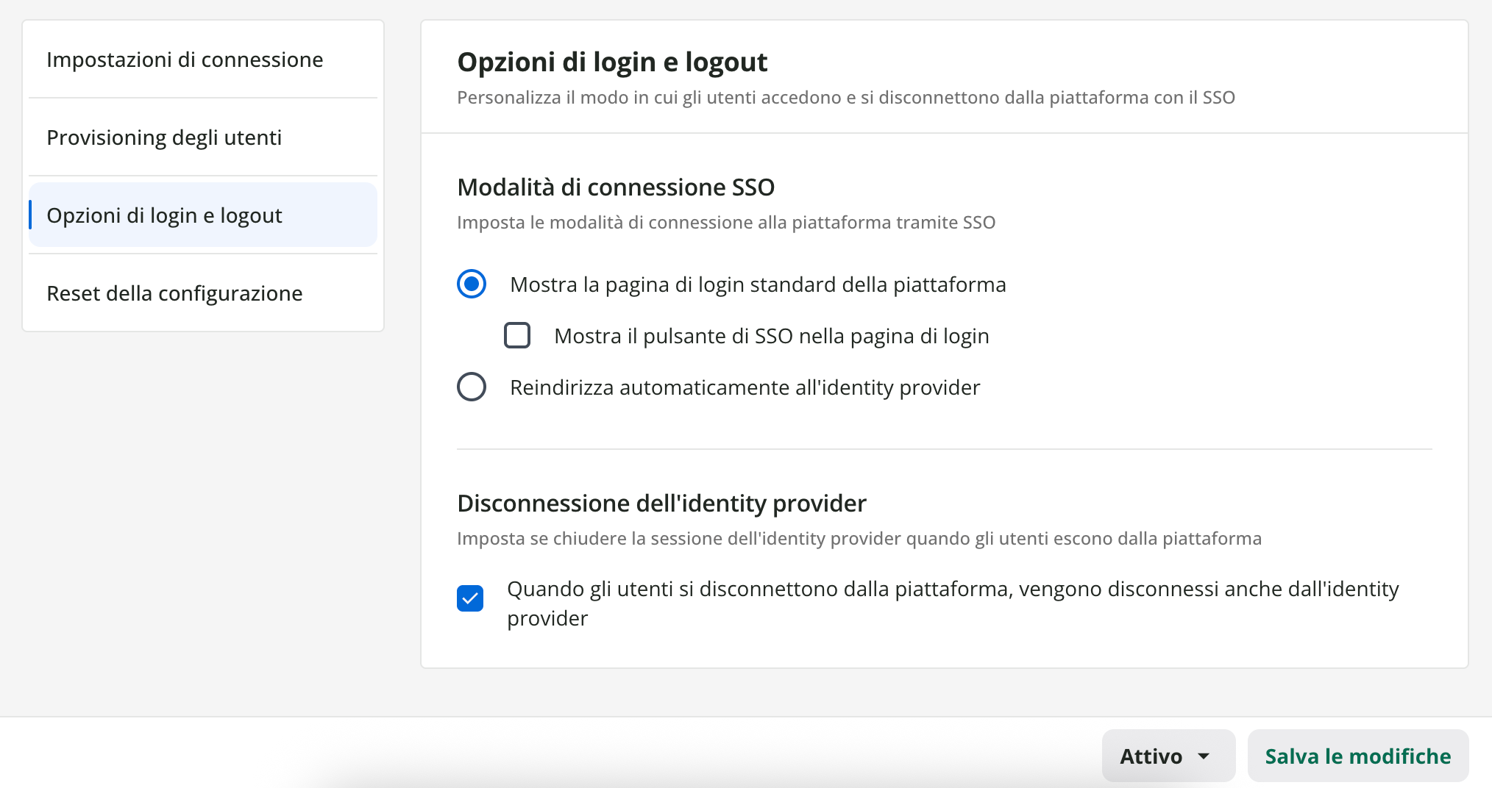Select Opzioni di login e logout sidebar item
This screenshot has width=1492, height=788.
point(164,215)
